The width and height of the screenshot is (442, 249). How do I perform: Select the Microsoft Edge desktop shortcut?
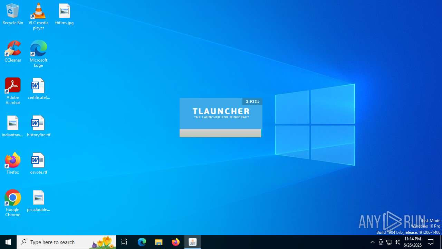tap(38, 54)
